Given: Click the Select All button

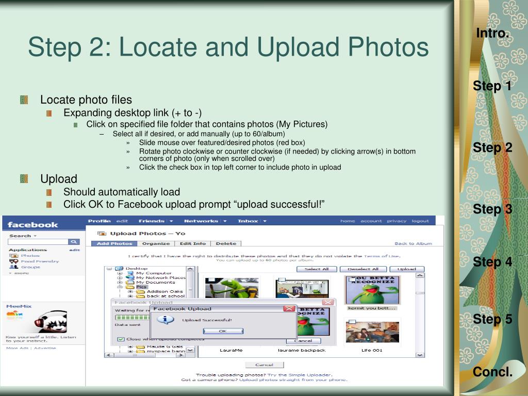Looking at the screenshot, I should click(x=317, y=269).
